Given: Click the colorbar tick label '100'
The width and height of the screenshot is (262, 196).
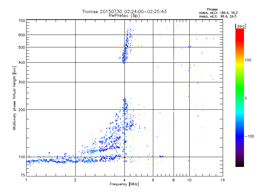Looking at the screenshot, I should pos(248,60).
